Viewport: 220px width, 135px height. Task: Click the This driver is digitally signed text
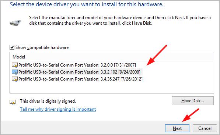[x=48, y=101]
